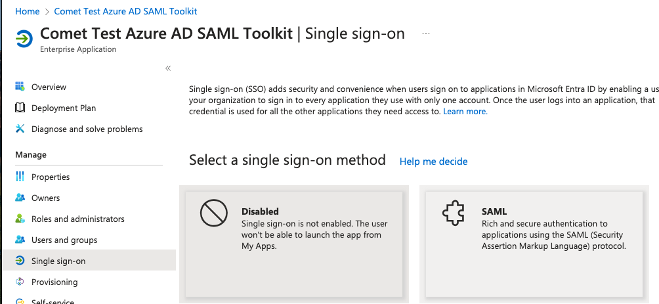Open the ellipsis more options menu
Image resolution: width=659 pixels, height=304 pixels.
pos(426,33)
